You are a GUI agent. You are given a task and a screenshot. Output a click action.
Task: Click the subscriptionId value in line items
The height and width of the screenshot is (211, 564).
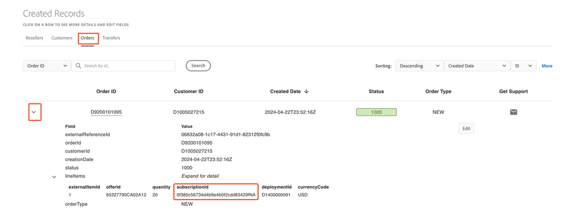tap(216, 195)
